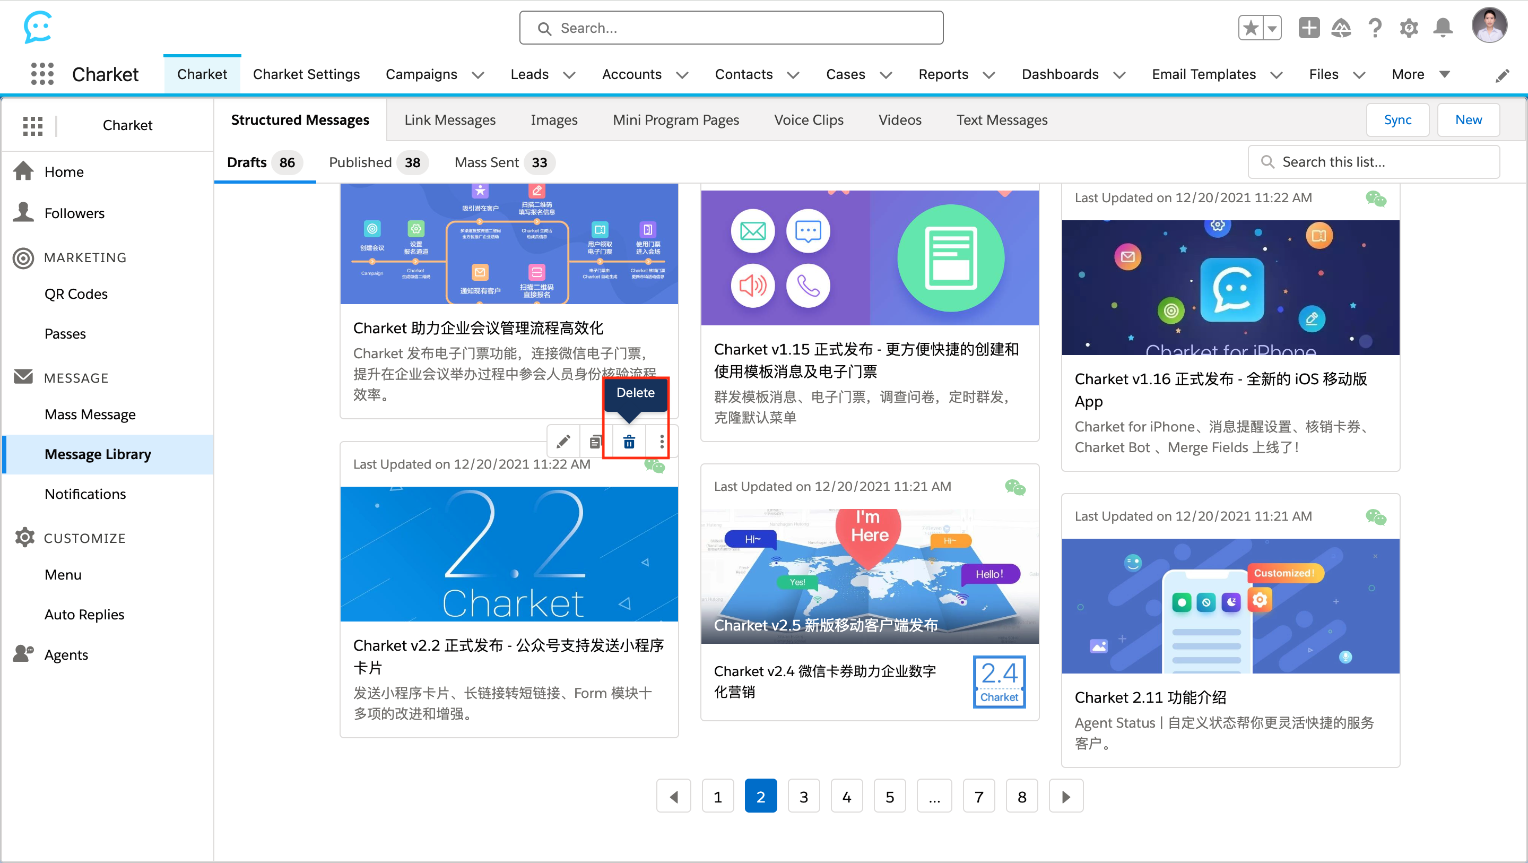Switch to the Voice Clips tab
1528x863 pixels.
point(809,120)
